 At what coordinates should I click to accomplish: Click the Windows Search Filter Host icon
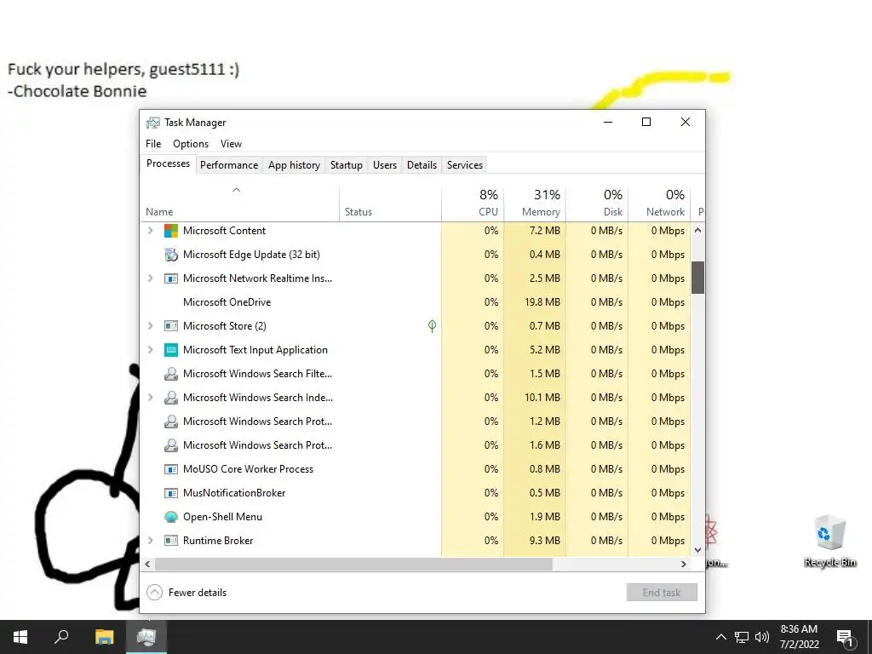(170, 374)
